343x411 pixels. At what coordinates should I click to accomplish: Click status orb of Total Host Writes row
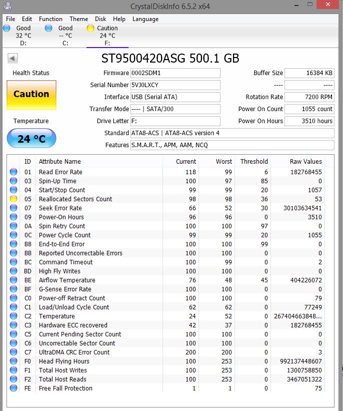13,370
